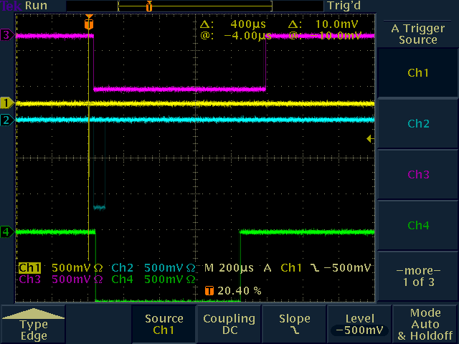Open the trigger Type Edge menu
459x344 pixels.
coord(33,324)
